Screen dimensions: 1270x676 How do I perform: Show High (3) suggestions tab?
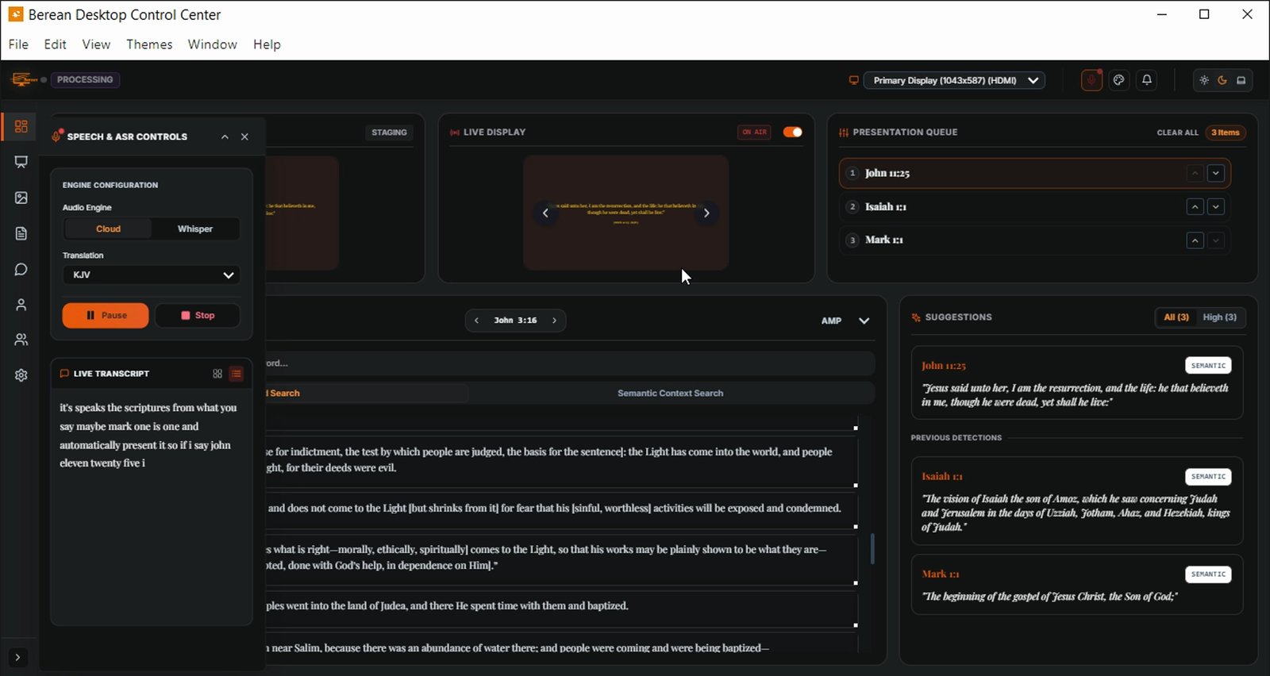(x=1219, y=317)
